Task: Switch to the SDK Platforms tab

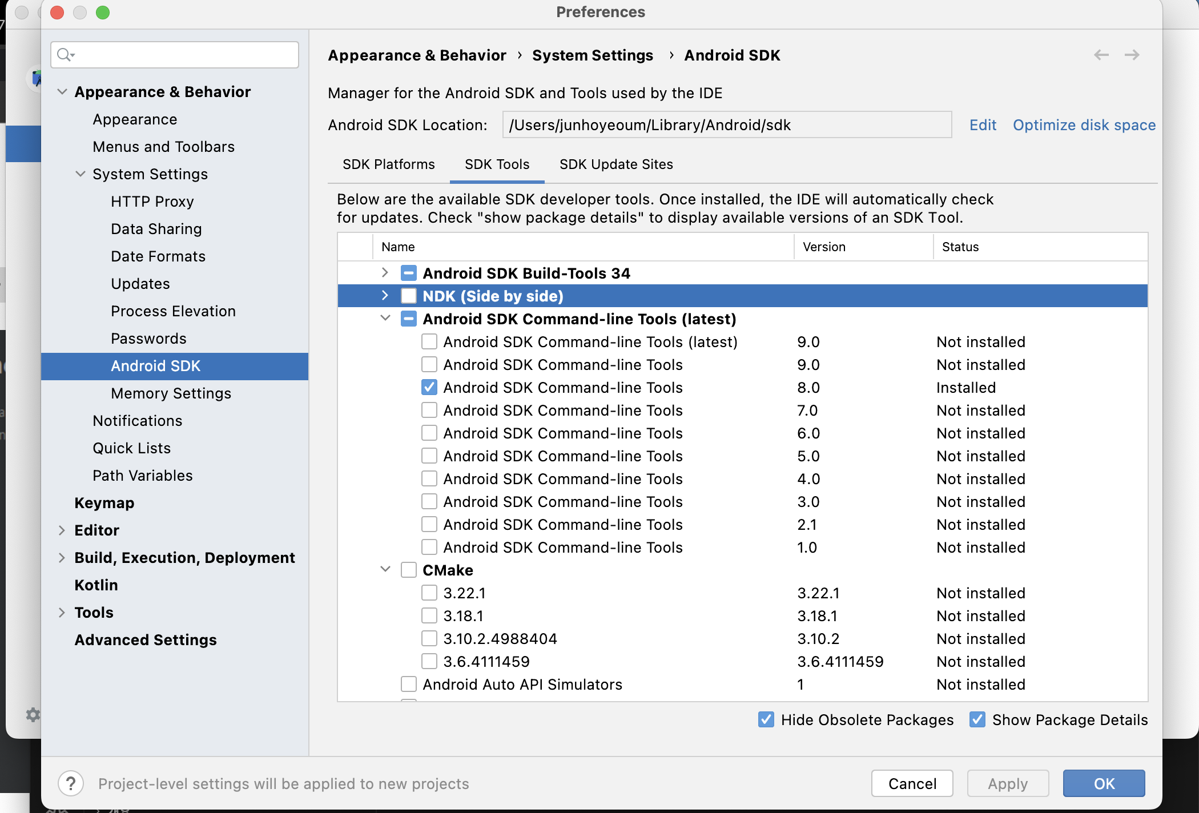Action: 388,164
